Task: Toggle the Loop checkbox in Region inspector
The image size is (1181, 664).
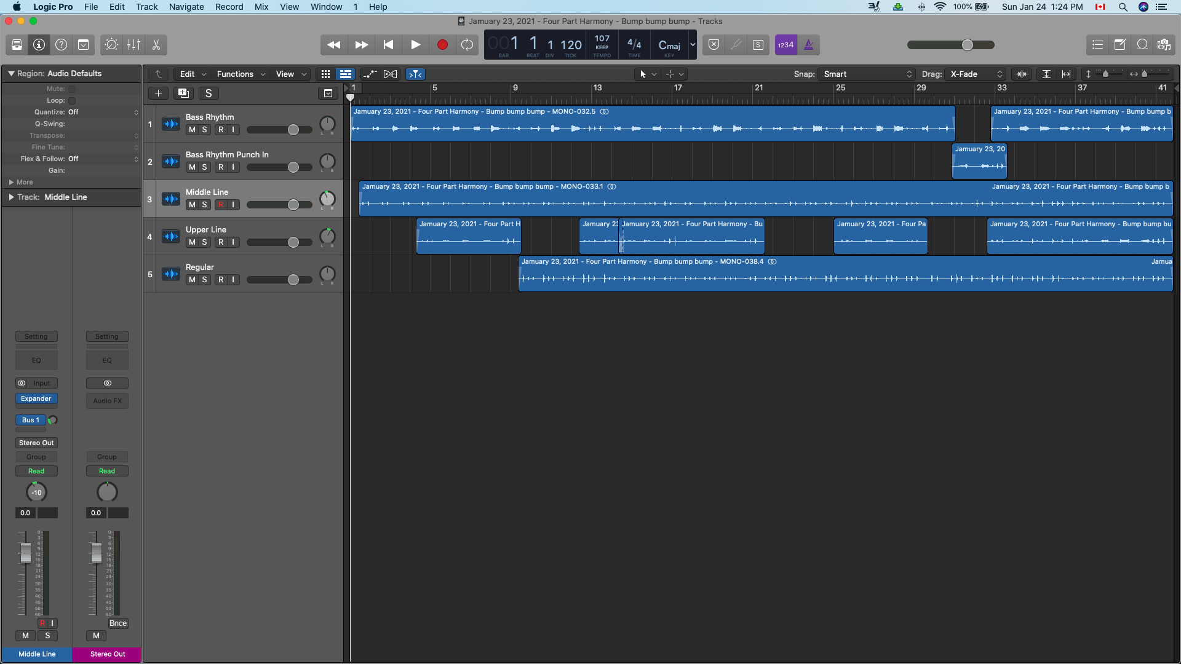Action: tap(72, 101)
